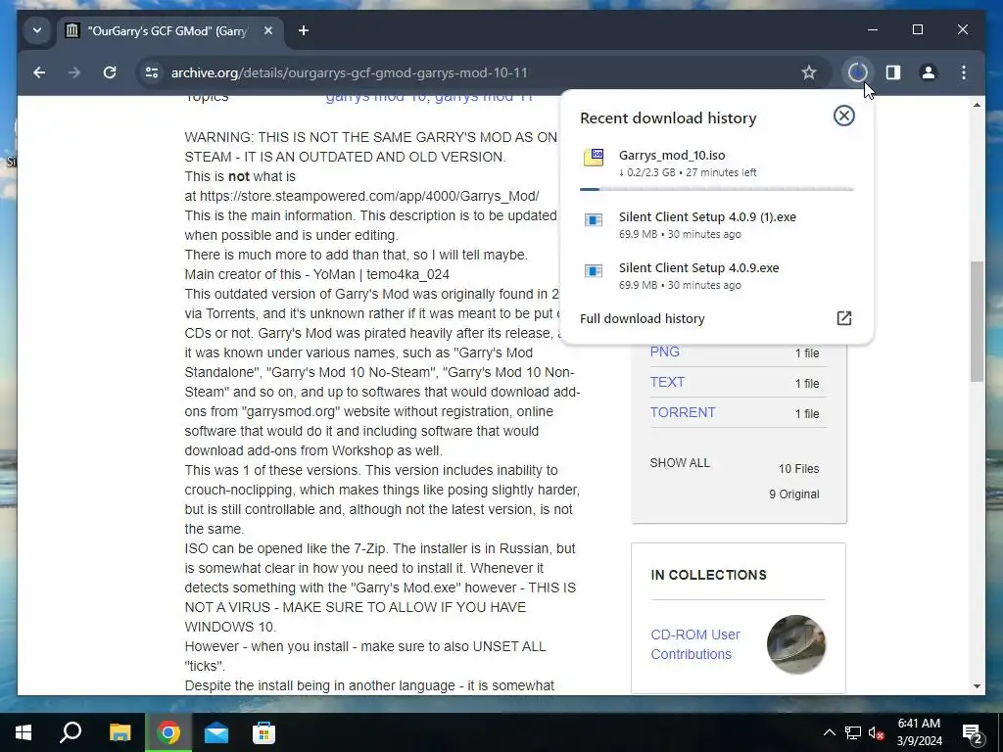Click the 1 file count beside PNG
1003x752 pixels.
click(807, 352)
